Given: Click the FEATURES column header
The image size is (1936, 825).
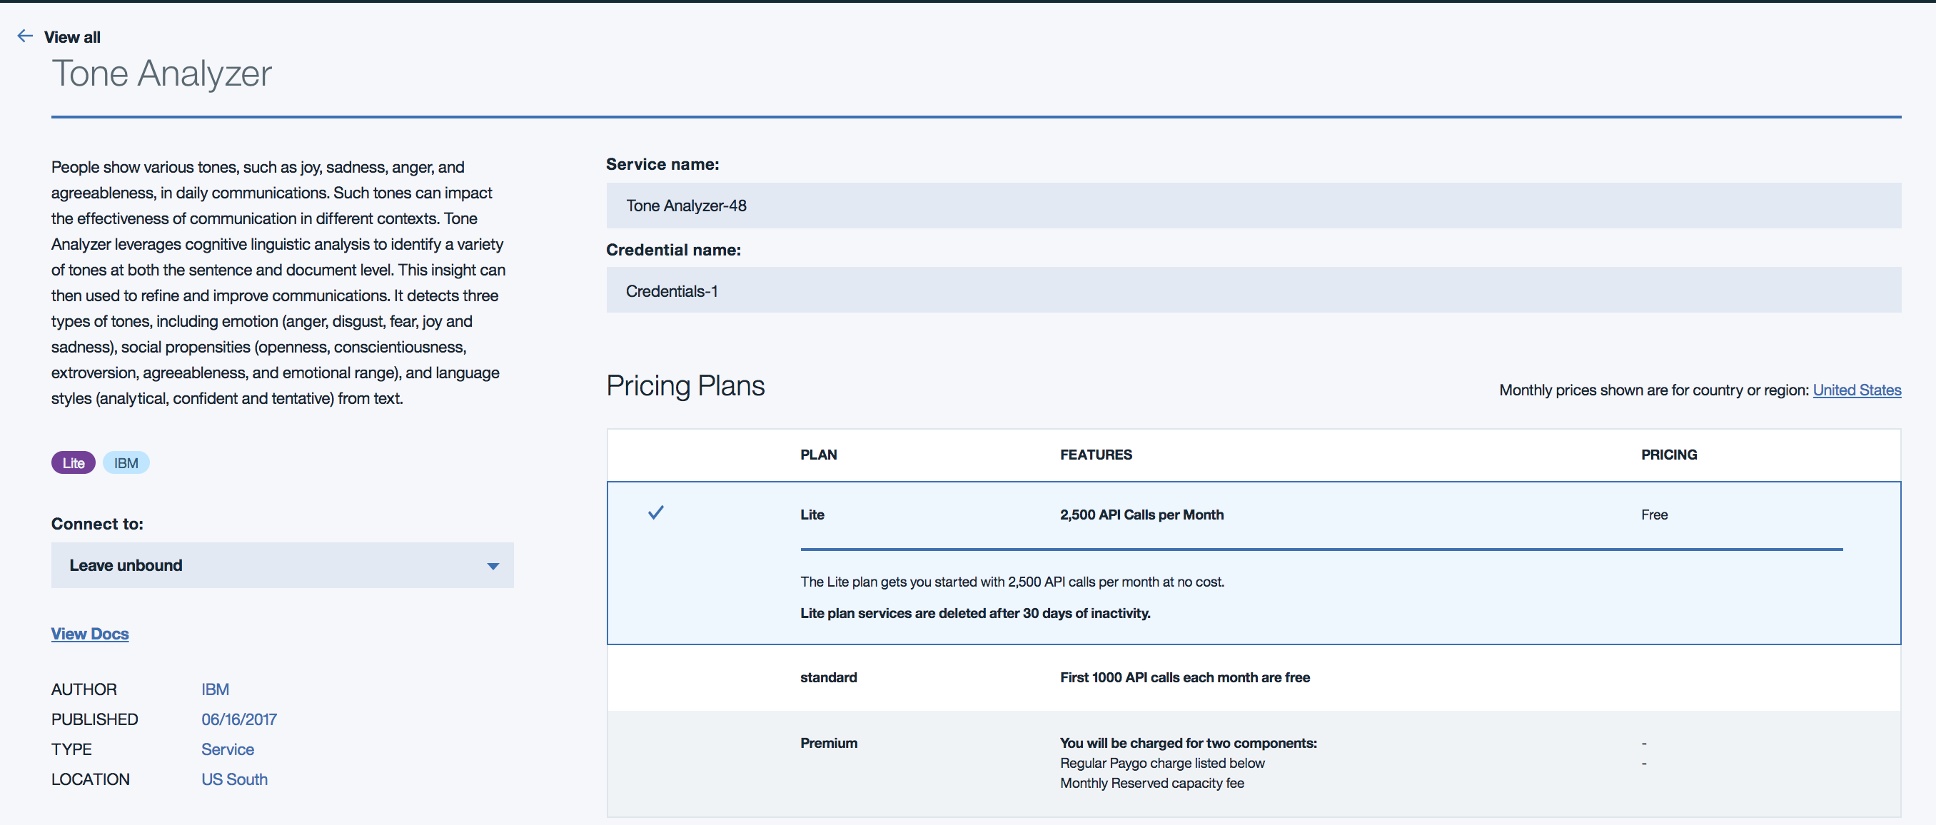Looking at the screenshot, I should [1096, 455].
